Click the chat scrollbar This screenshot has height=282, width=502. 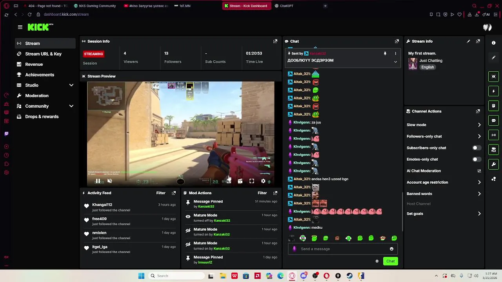(x=402, y=211)
